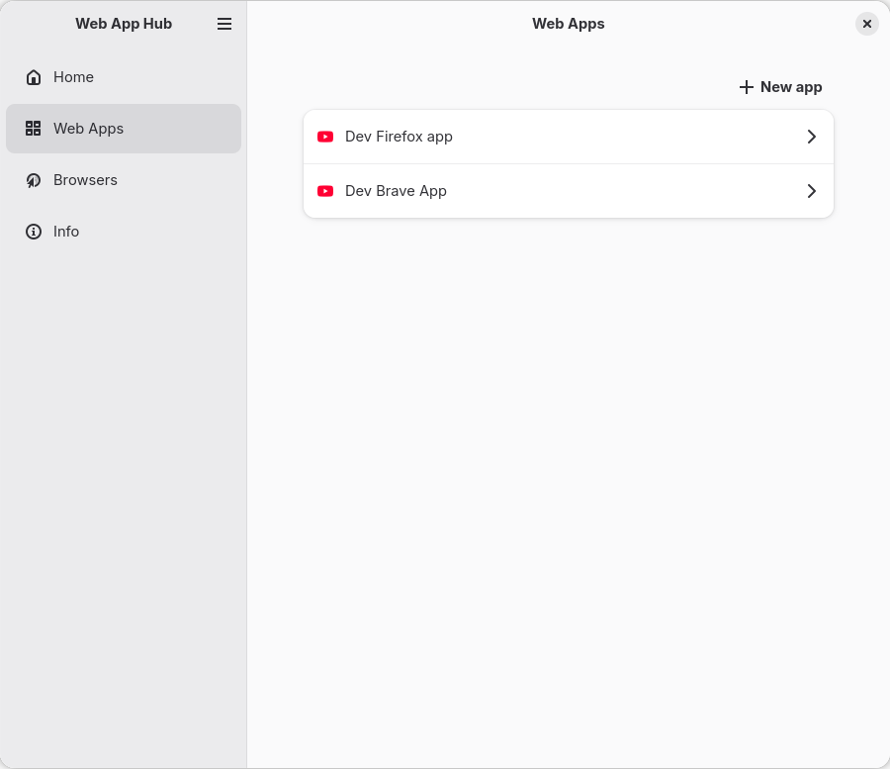Screen dimensions: 890x769
Task: Select the Web Apps sidebar label
Action: coord(88,129)
